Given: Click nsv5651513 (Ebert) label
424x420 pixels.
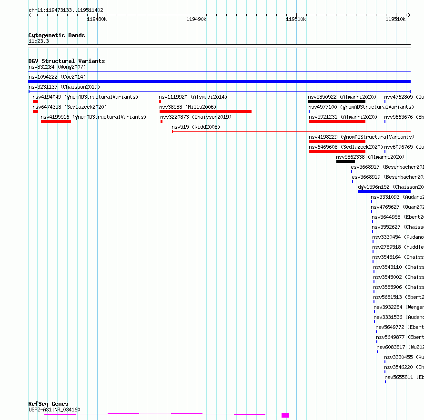Looking at the screenshot, I should [x=399, y=297].
